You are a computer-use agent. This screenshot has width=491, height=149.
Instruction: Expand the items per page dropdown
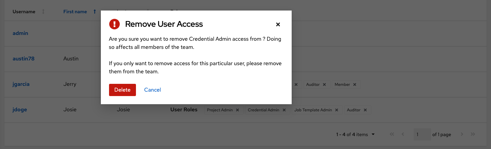(x=373, y=134)
